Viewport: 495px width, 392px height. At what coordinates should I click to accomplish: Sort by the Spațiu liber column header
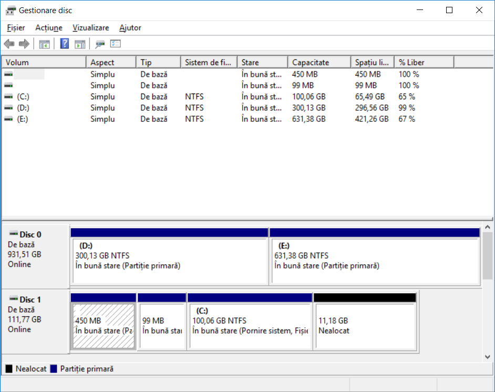click(x=373, y=63)
